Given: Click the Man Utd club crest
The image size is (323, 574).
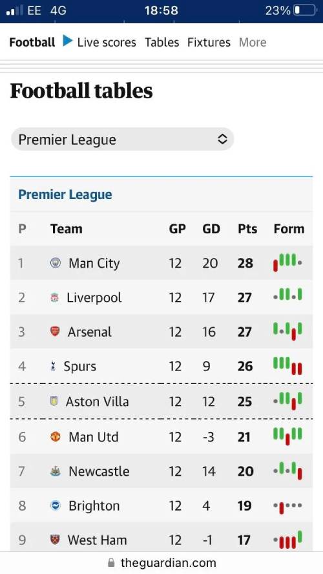Looking at the screenshot, I should tap(56, 436).
